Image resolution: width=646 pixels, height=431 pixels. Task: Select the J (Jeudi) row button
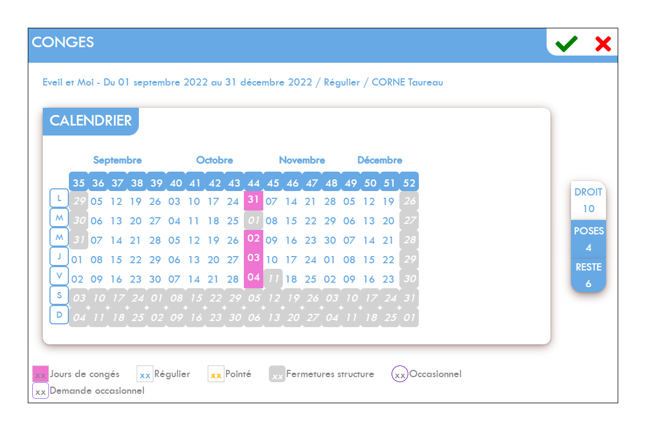click(59, 256)
